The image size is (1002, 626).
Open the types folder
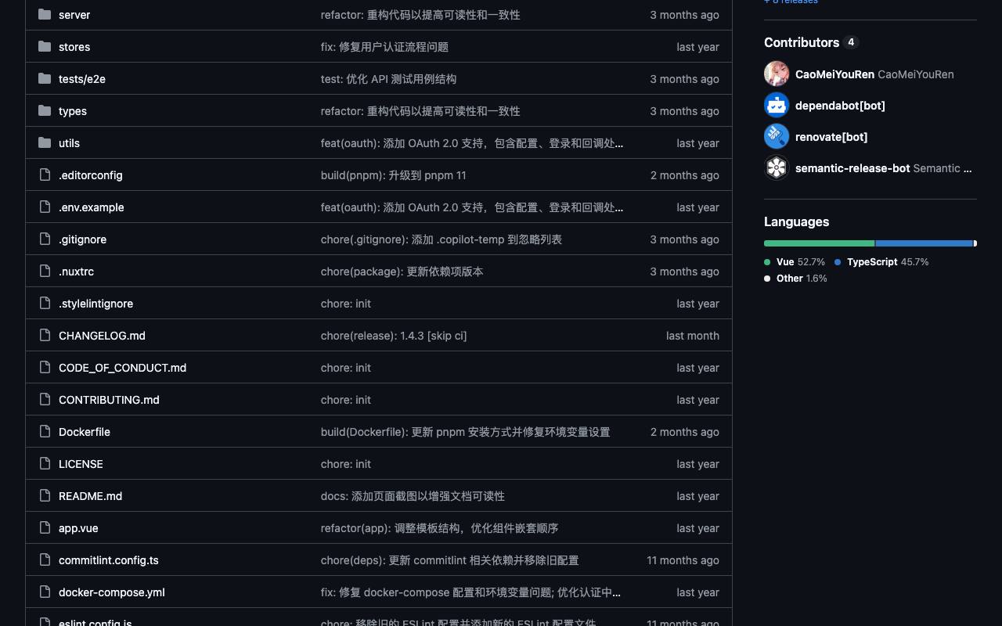[73, 111]
